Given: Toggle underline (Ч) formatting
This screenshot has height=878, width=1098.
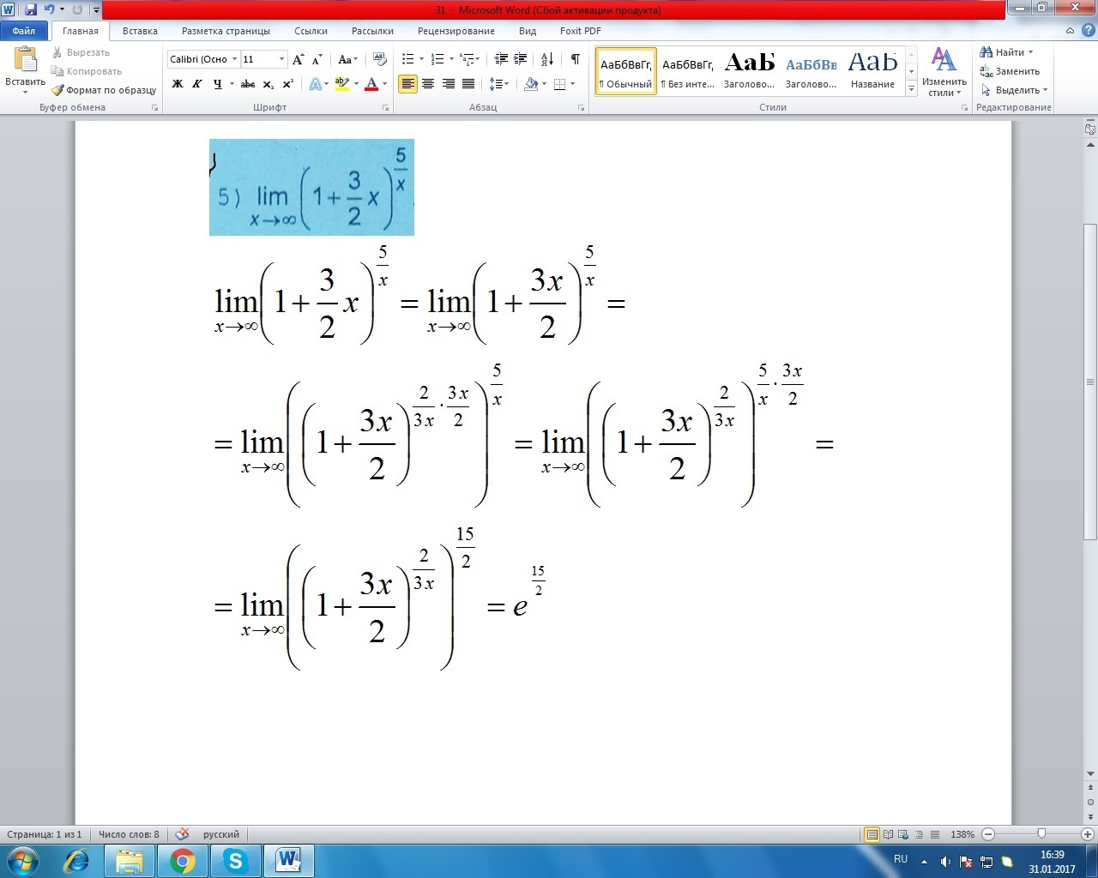Looking at the screenshot, I should (x=218, y=84).
